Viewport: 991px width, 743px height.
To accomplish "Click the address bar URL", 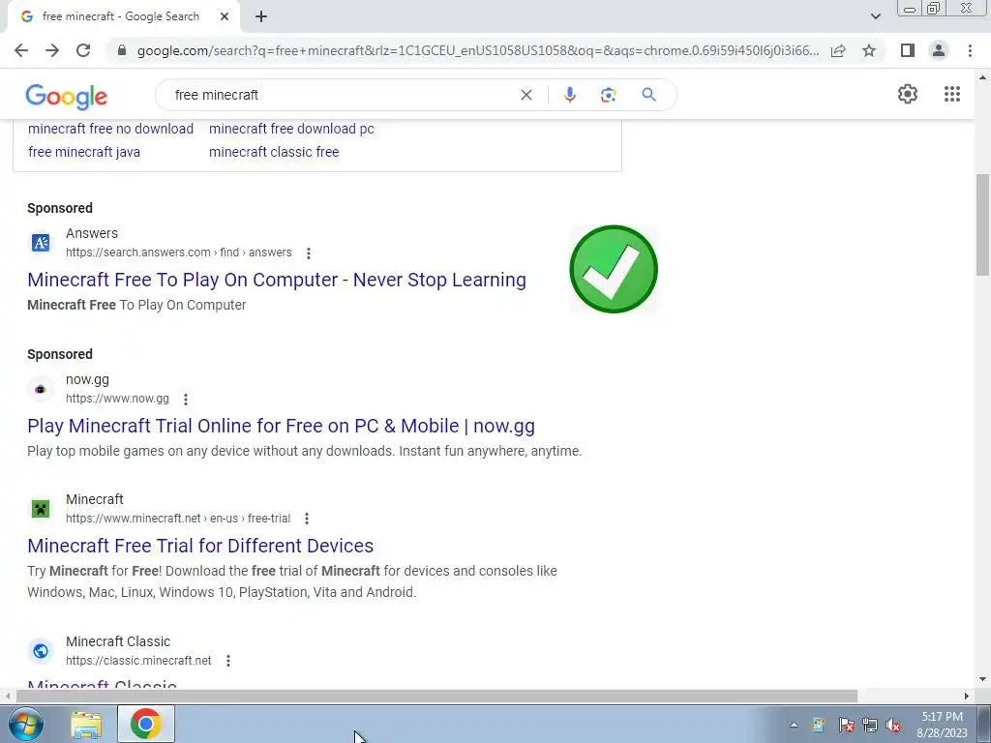I will click(x=478, y=50).
